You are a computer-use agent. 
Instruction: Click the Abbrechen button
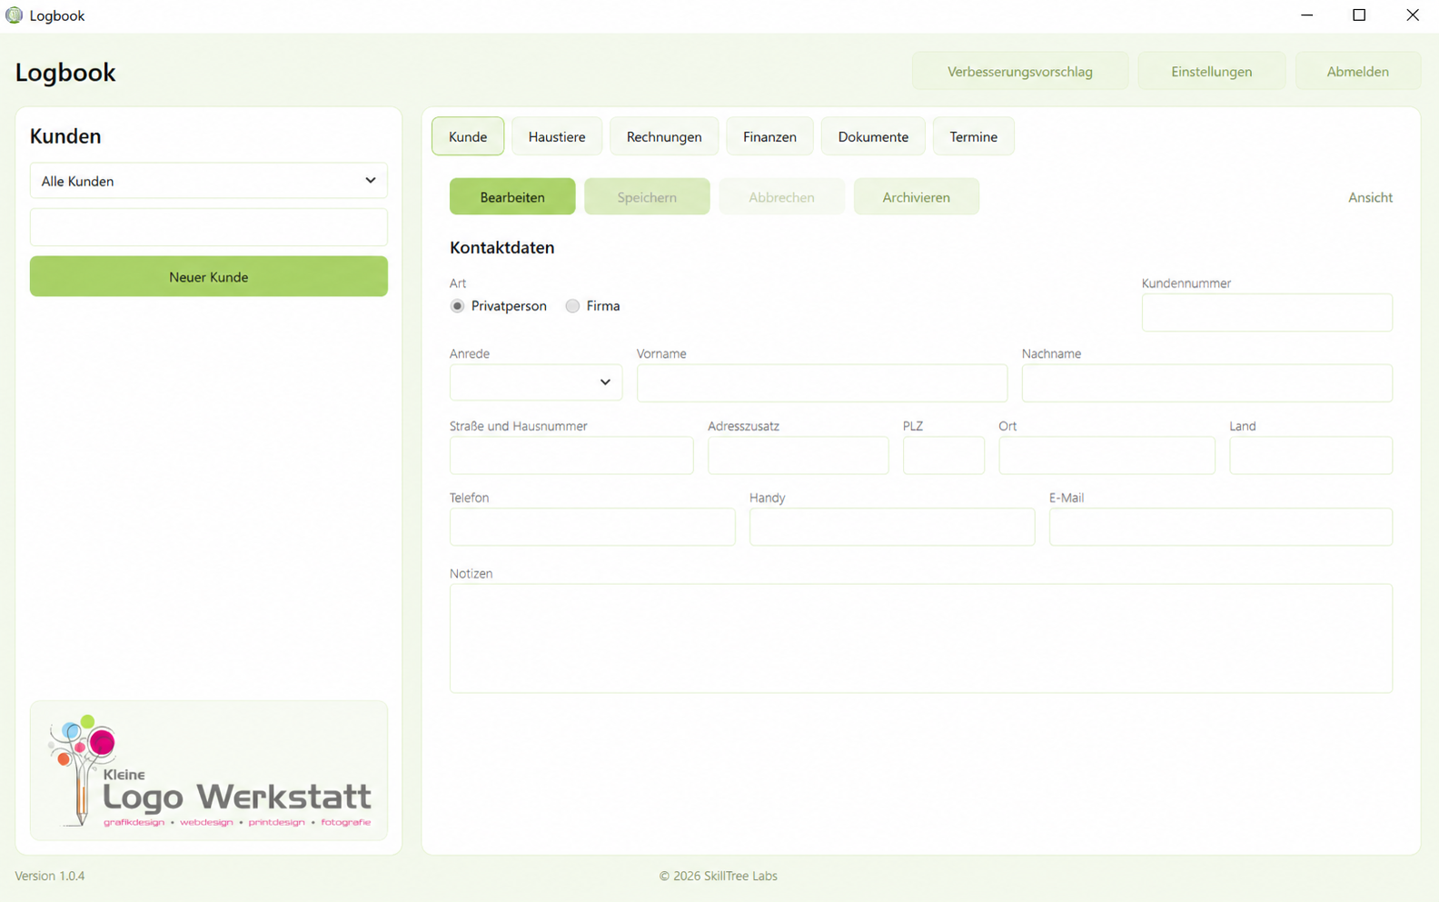tap(781, 197)
